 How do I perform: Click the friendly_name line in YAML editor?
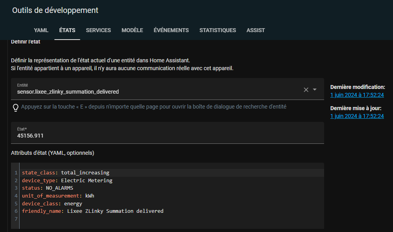click(x=171, y=211)
